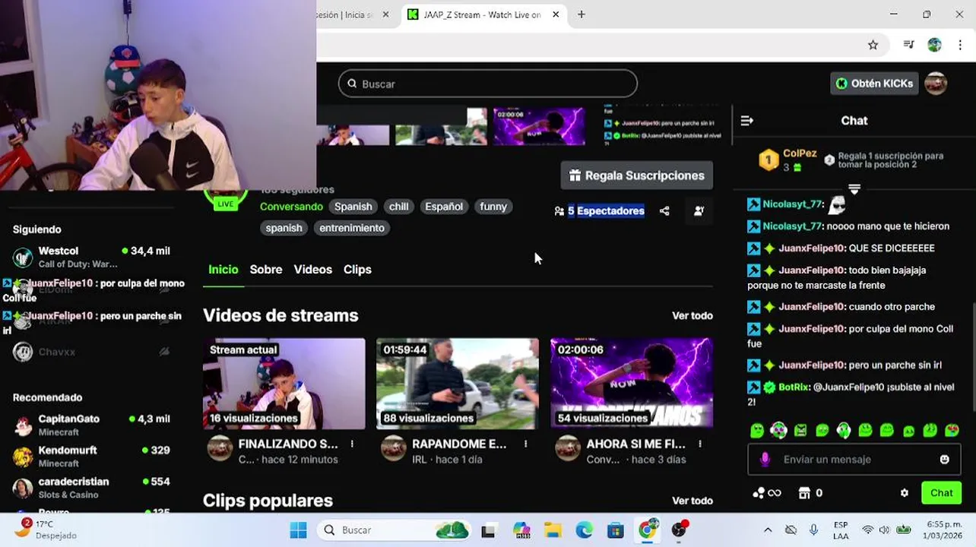Switch to the Videos tab
Viewport: 976px width, 547px height.
tap(313, 270)
